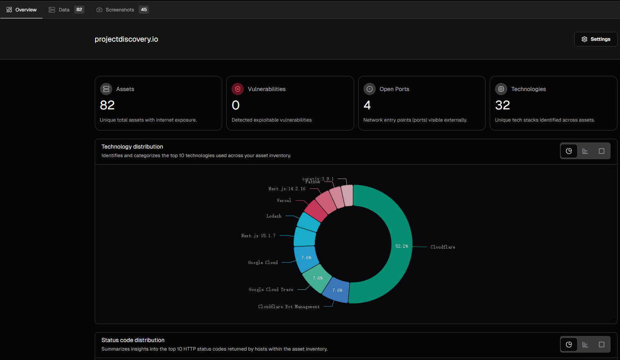Select bar chart view for Status code distribution
This screenshot has width=620, height=360.
(585, 344)
